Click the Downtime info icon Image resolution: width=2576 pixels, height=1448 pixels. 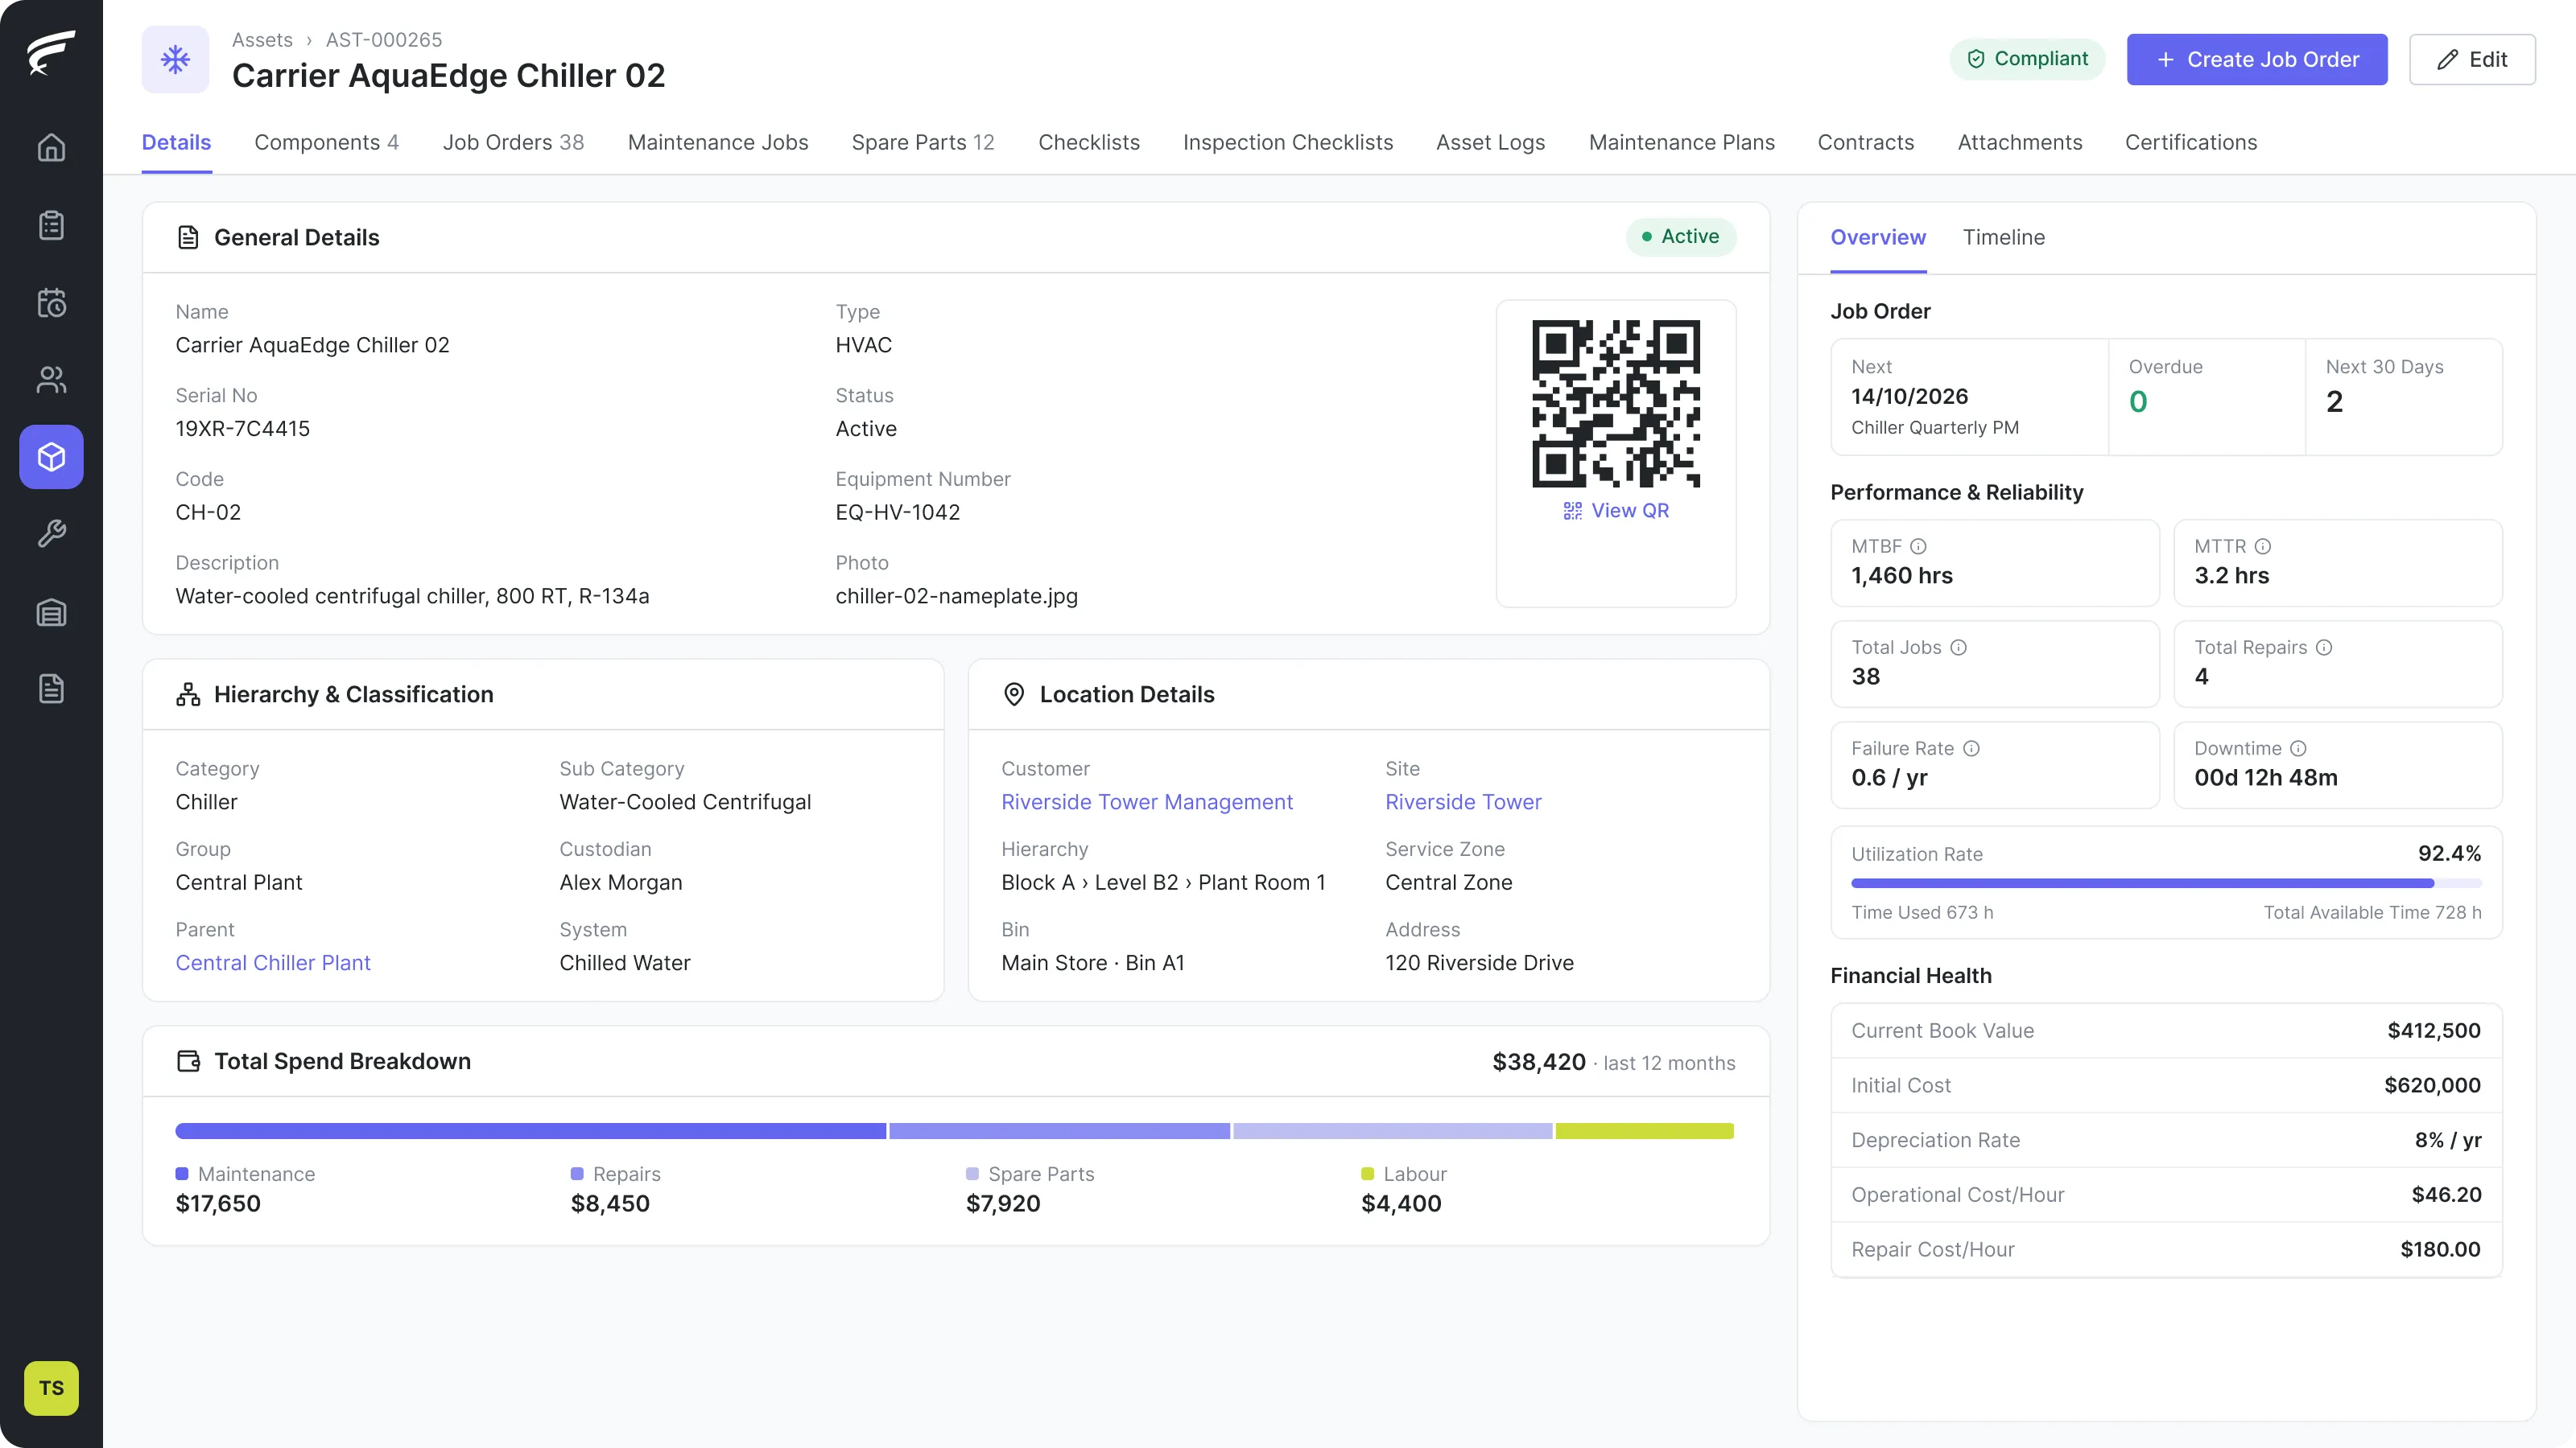2298,748
